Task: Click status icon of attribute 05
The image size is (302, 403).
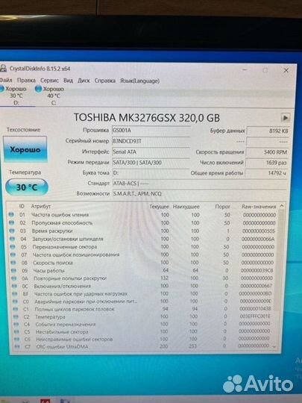Action: [x=13, y=247]
